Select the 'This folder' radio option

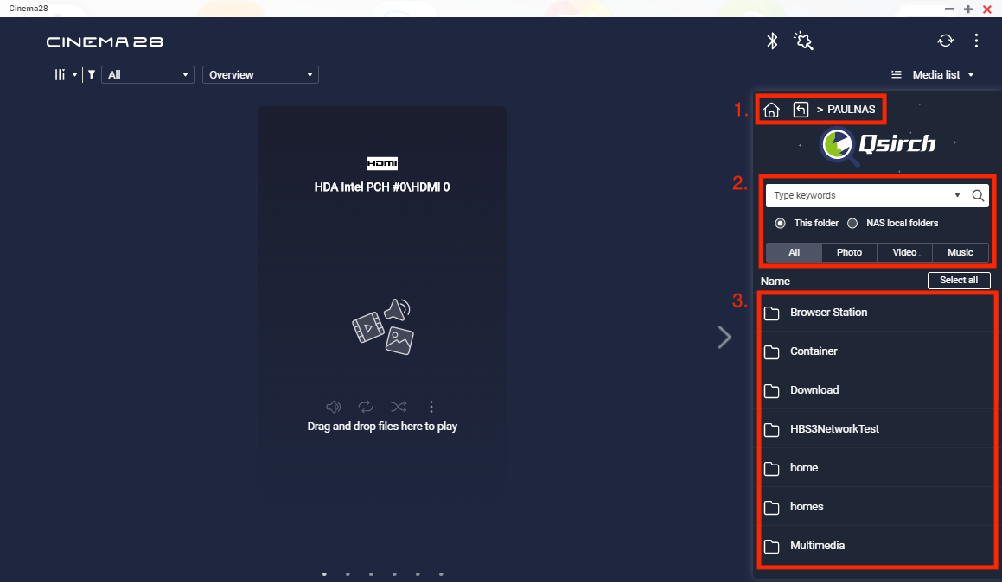click(x=780, y=223)
